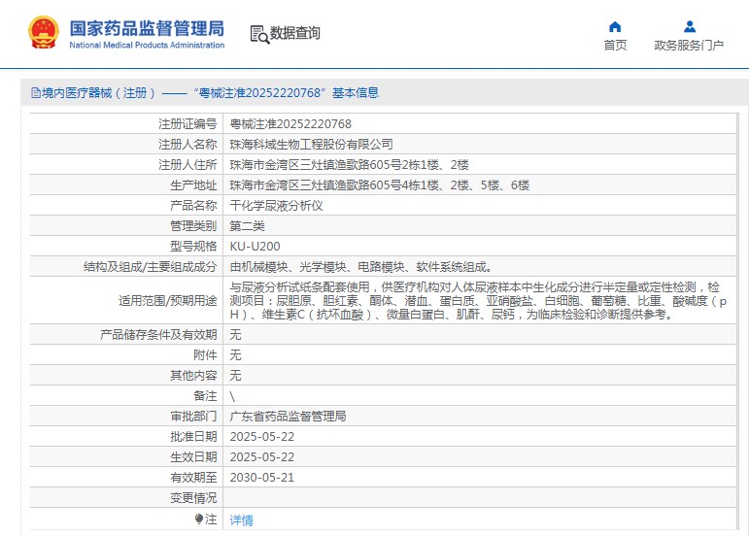
Task: Select the 生效日期 value 2025-05-22
Action: tap(261, 457)
